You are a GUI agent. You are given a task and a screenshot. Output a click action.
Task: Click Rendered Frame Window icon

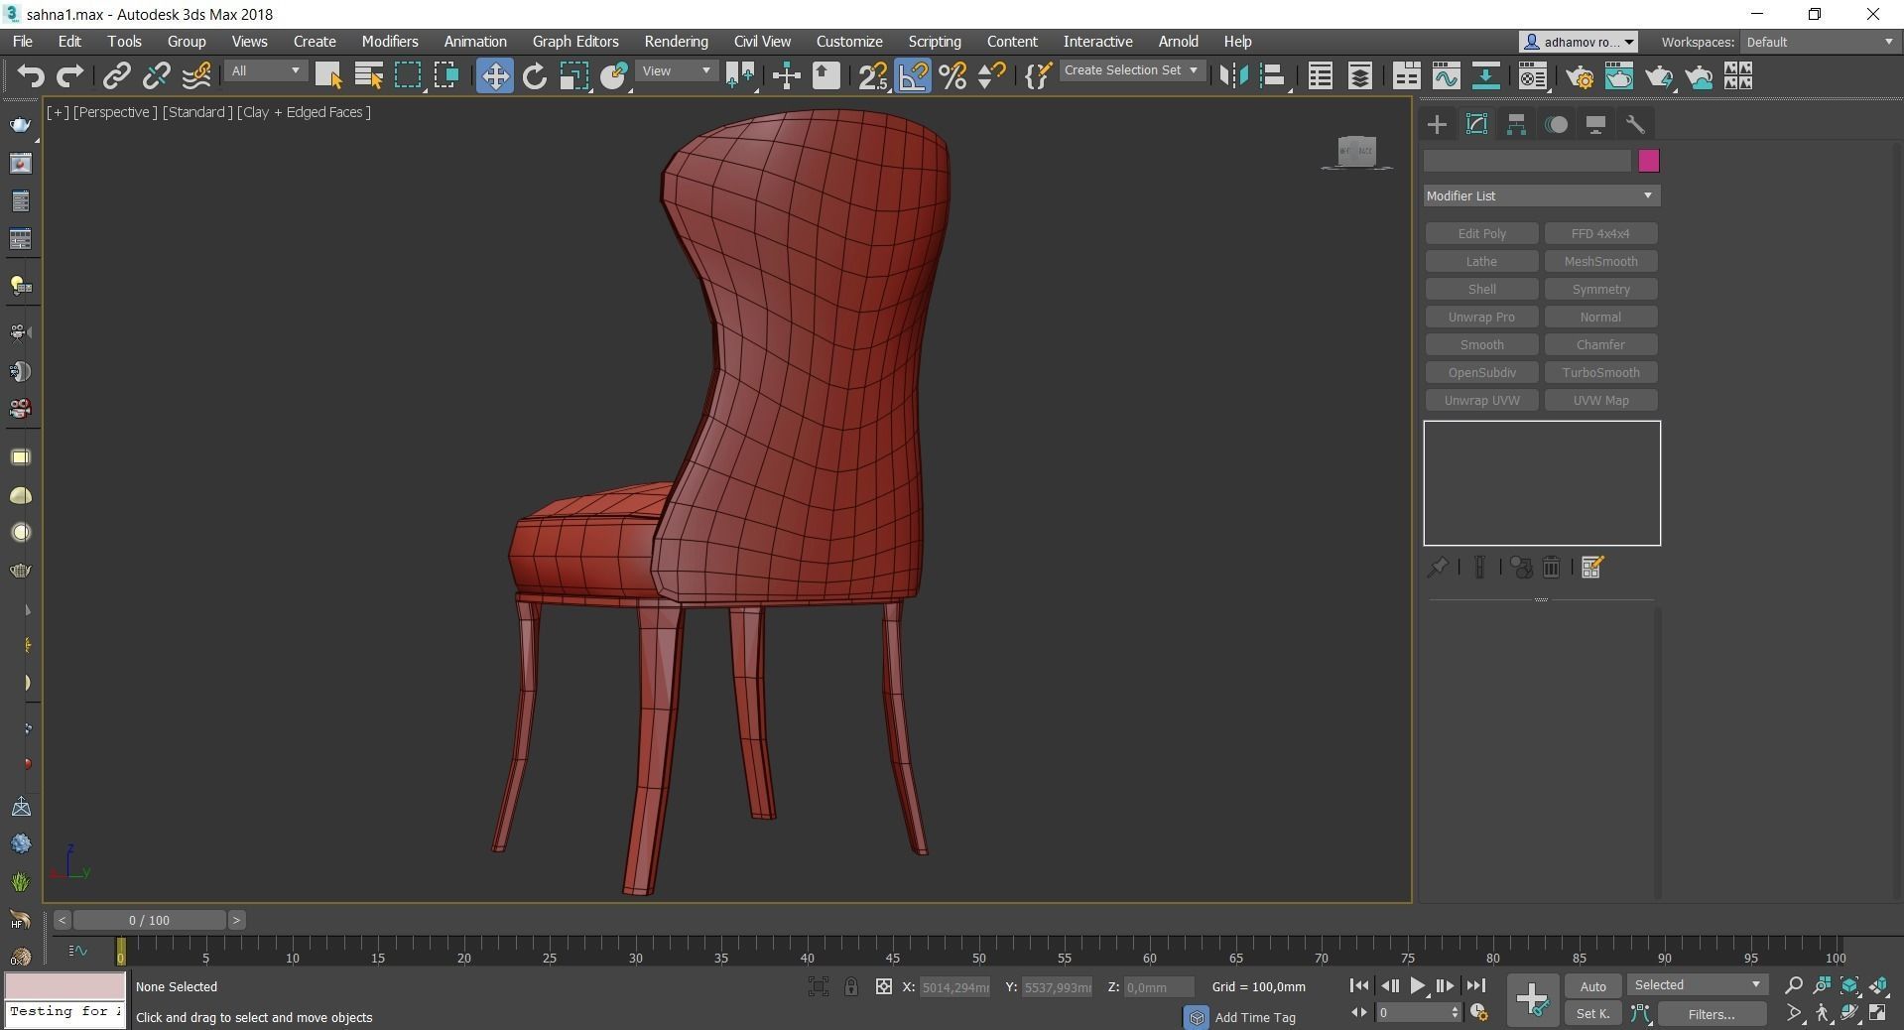tap(1619, 76)
